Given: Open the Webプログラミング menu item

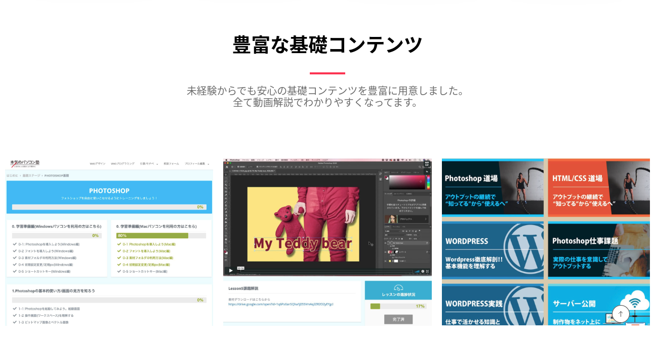Looking at the screenshot, I should pyautogui.click(x=123, y=163).
